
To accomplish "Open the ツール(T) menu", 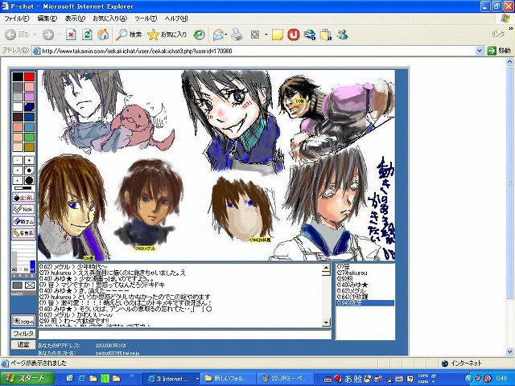I will tap(146, 18).
